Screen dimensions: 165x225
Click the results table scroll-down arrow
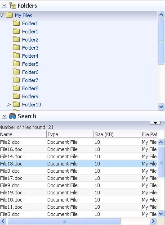pyautogui.click(x=161, y=213)
